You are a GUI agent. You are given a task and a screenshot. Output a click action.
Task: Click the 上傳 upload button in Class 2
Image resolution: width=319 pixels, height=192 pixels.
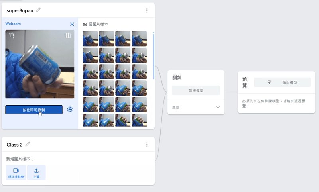point(37,172)
